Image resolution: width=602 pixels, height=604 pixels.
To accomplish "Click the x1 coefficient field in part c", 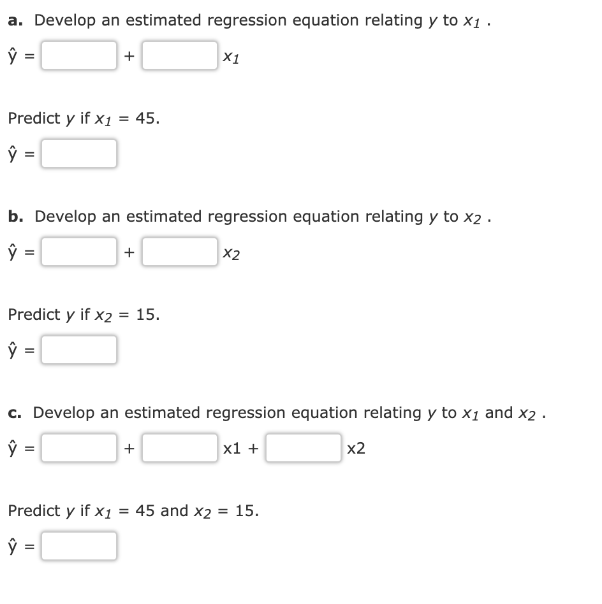I will coord(179,448).
